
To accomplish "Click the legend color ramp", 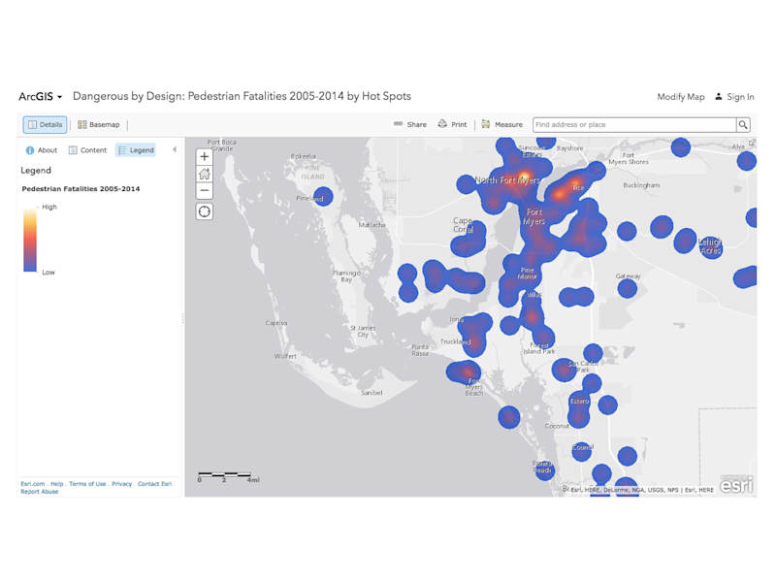I will 30,240.
